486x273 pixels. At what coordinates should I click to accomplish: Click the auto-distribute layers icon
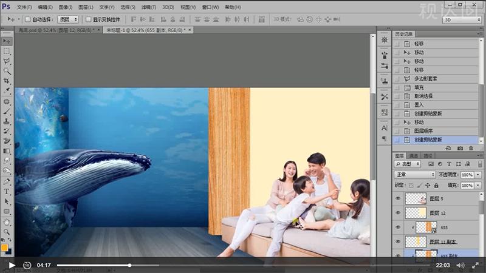[x=262, y=19]
